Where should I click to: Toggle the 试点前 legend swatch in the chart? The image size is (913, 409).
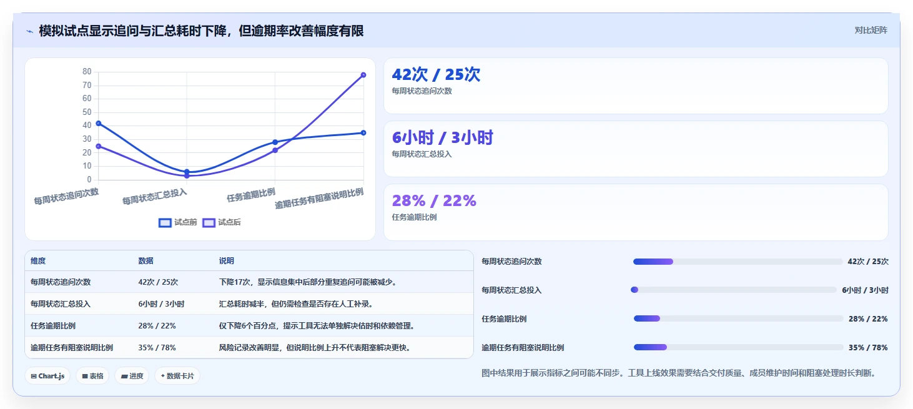coord(165,222)
